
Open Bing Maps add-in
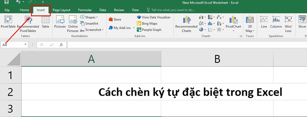pos(147,24)
